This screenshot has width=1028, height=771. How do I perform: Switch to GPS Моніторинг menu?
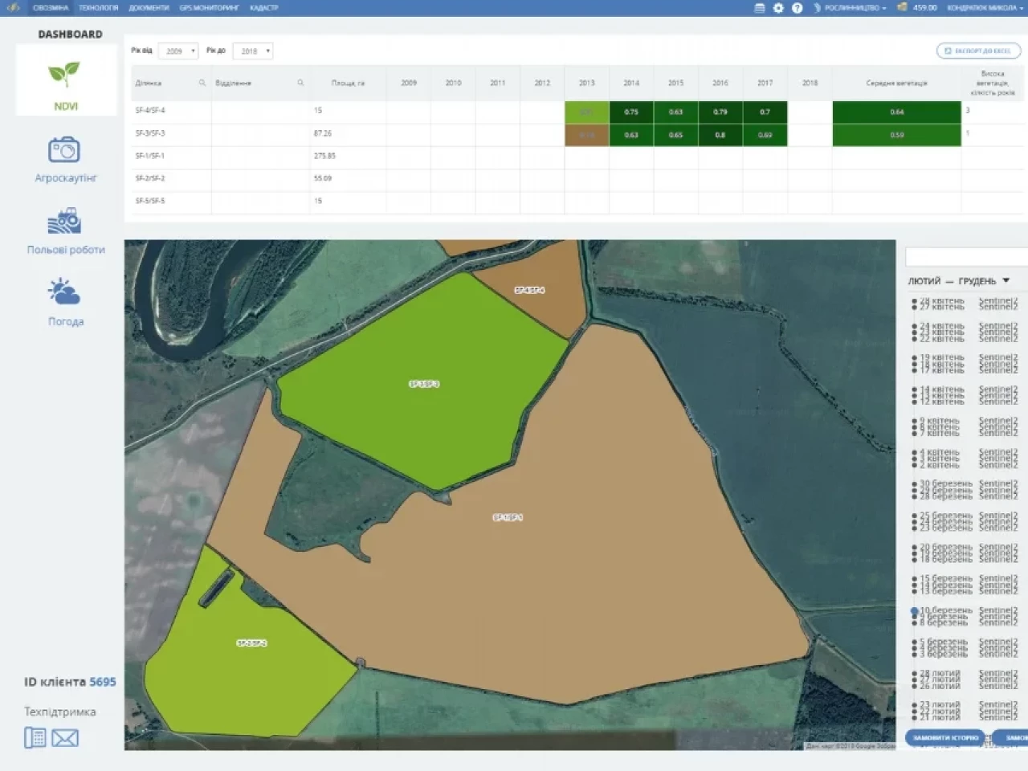point(209,8)
